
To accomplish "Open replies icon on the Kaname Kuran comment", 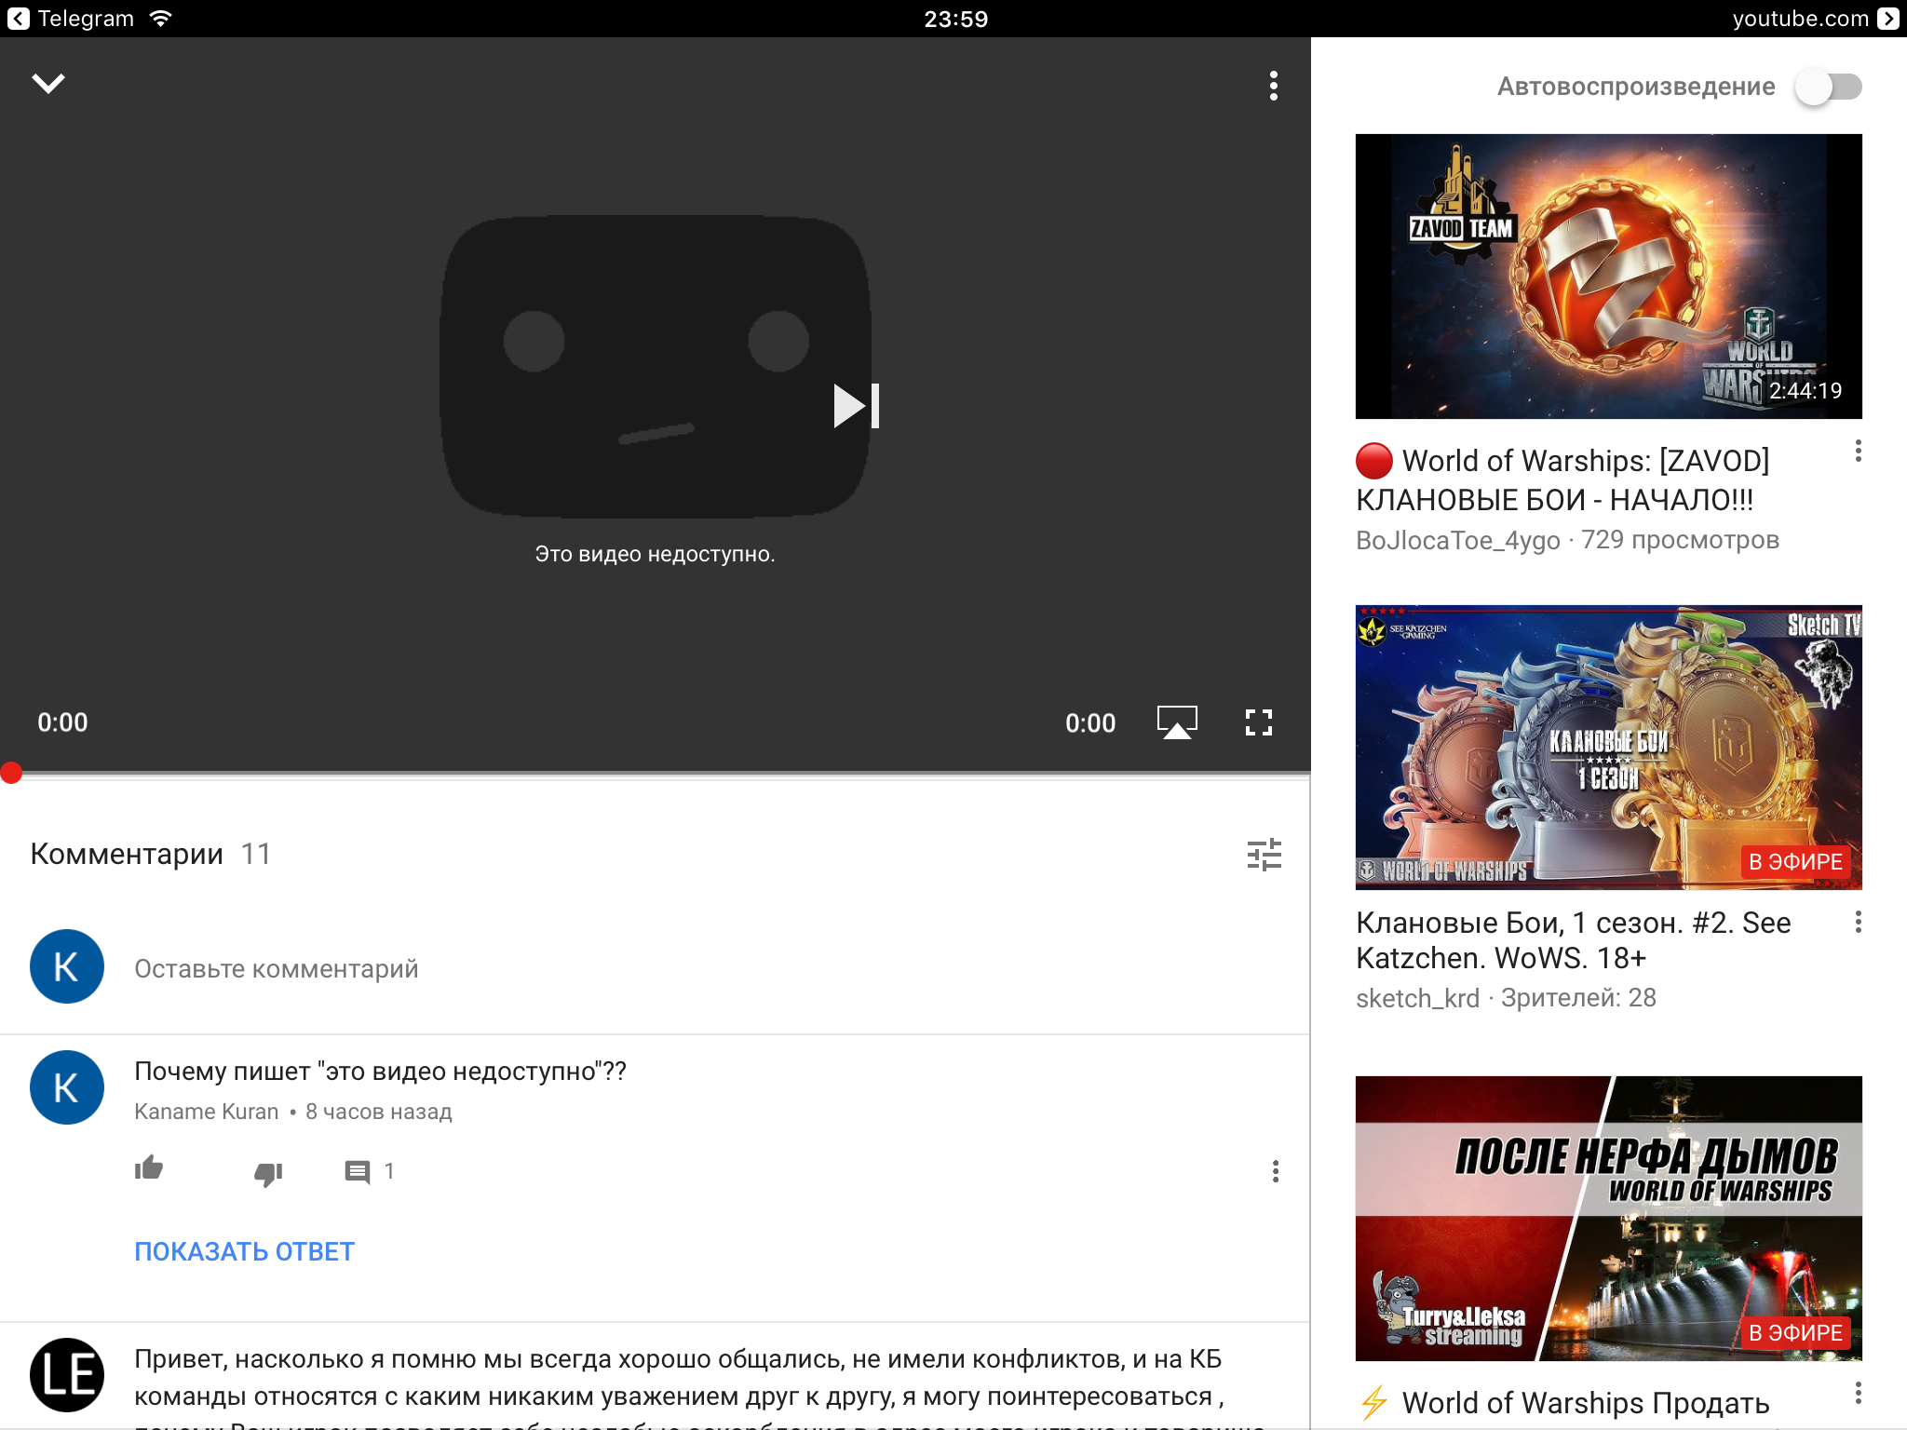I will click(358, 1171).
